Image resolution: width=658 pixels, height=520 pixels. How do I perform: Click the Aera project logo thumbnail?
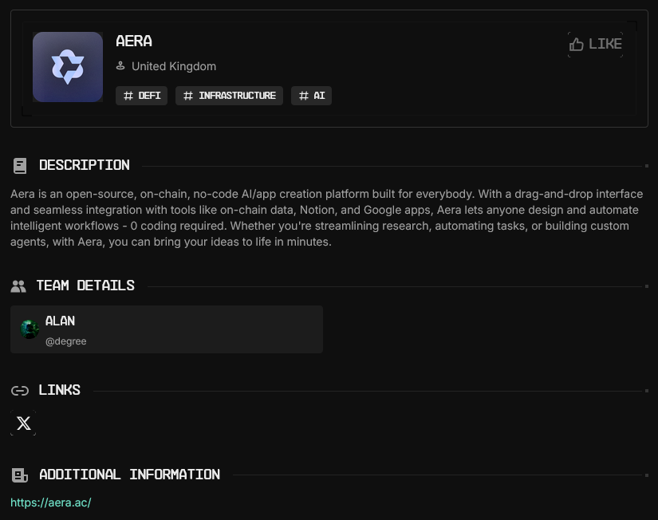pos(68,67)
